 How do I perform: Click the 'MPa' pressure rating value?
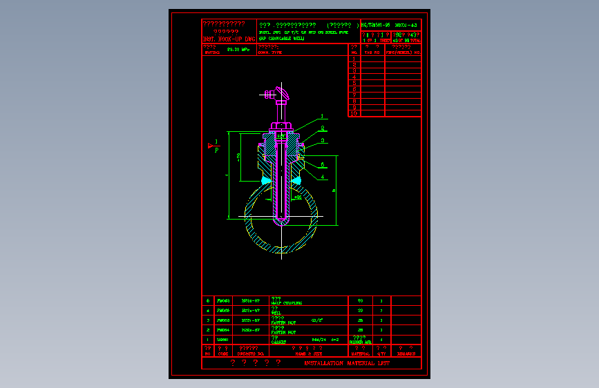pyautogui.click(x=238, y=50)
